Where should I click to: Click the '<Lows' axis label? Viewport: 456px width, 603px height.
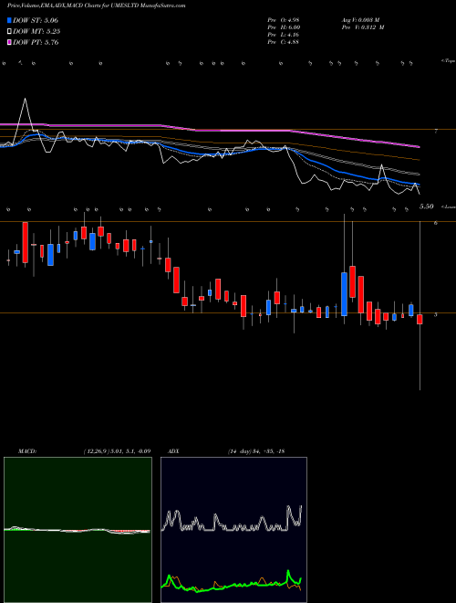(448, 206)
